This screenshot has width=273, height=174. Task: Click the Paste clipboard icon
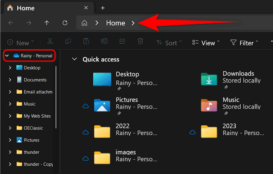pyautogui.click(x=86, y=41)
